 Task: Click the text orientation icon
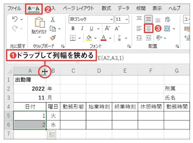pyautogui.click(x=159, y=38)
